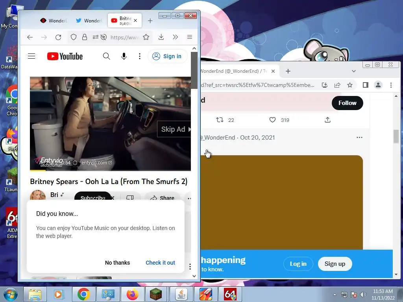Viewport: 403px width, 302px height.
Task: Open Chrome three-dot menu
Action: pos(391,85)
